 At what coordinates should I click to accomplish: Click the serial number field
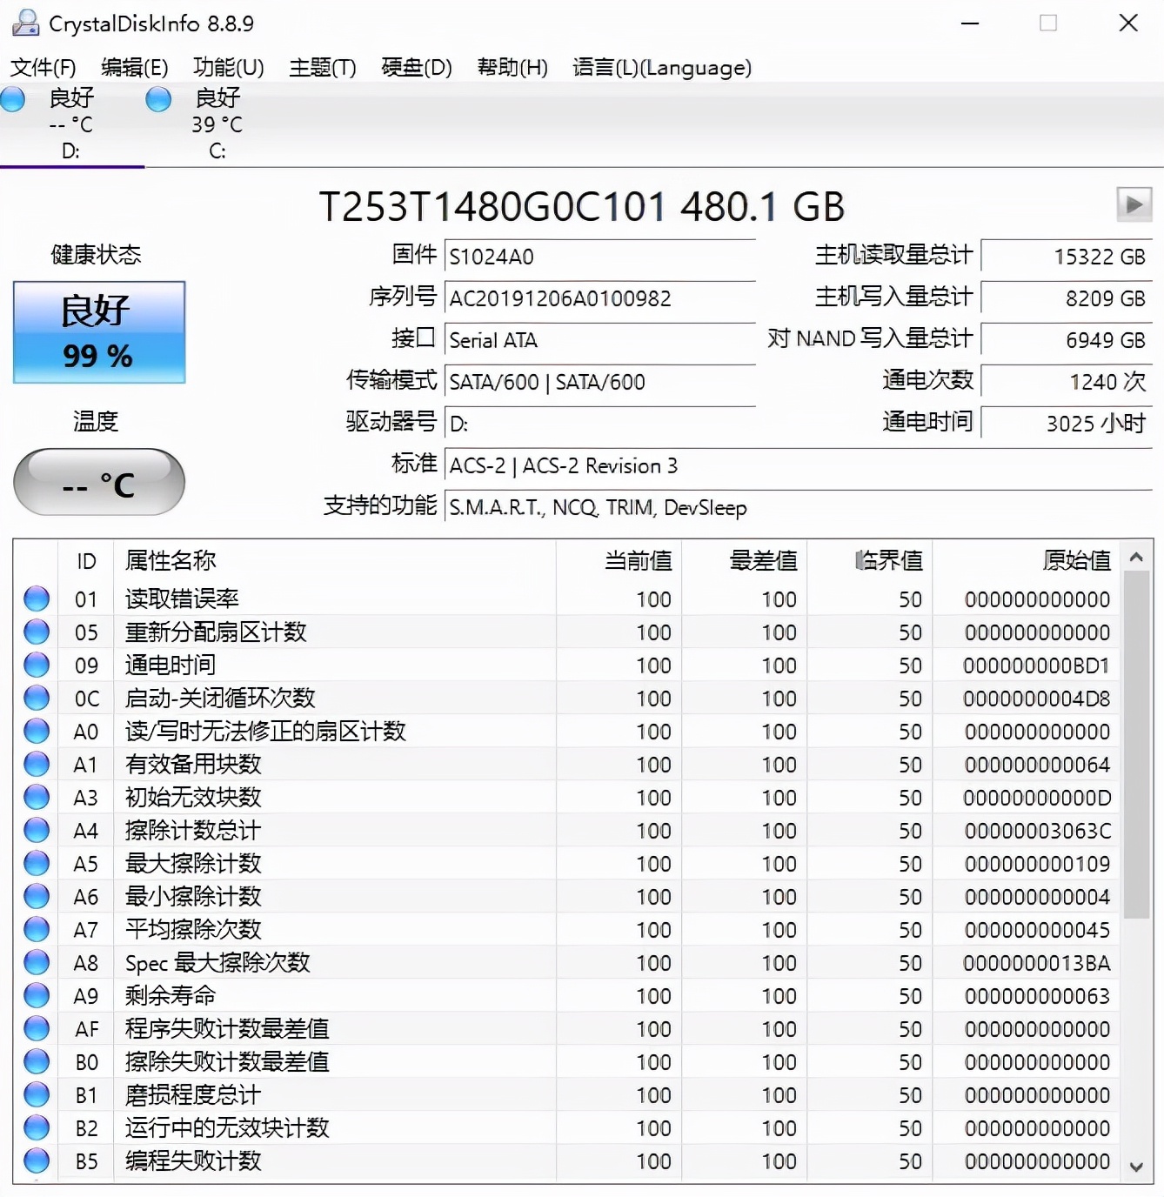599,298
